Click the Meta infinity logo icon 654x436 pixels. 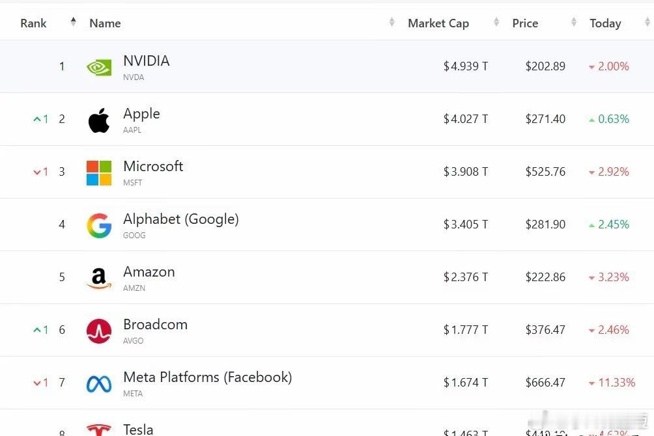click(99, 384)
